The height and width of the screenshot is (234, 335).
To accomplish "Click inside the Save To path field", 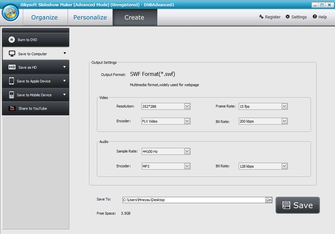I will pos(181,199).
